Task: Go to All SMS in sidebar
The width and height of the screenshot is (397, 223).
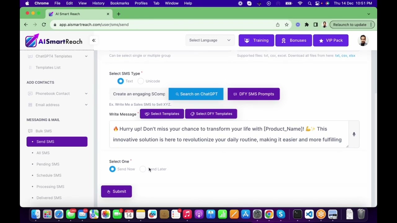Action: [43, 153]
